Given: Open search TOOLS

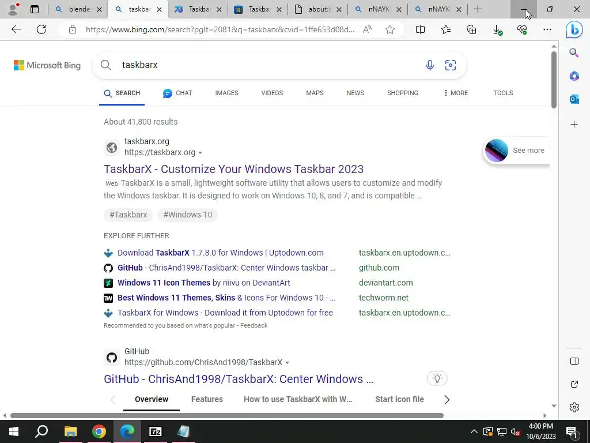Looking at the screenshot, I should point(503,93).
